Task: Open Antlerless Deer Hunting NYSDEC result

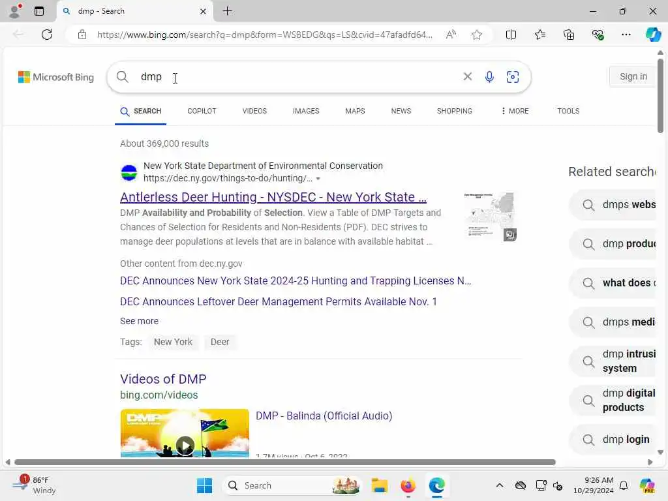Action: [273, 197]
